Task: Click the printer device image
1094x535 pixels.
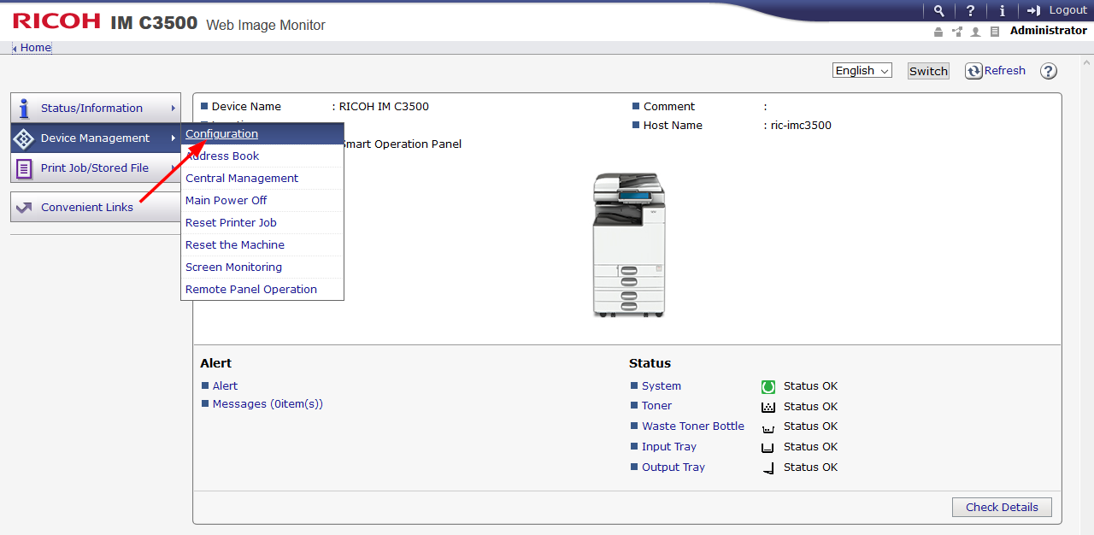Action: [629, 244]
